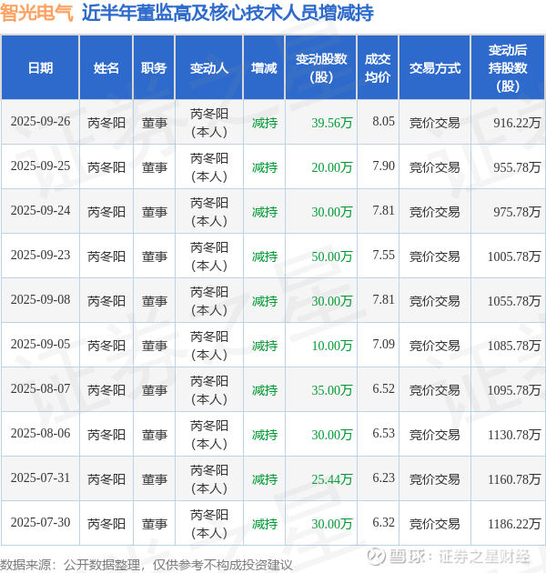Select the date cell 2025-09-25
The image size is (546, 573).
pos(40,166)
